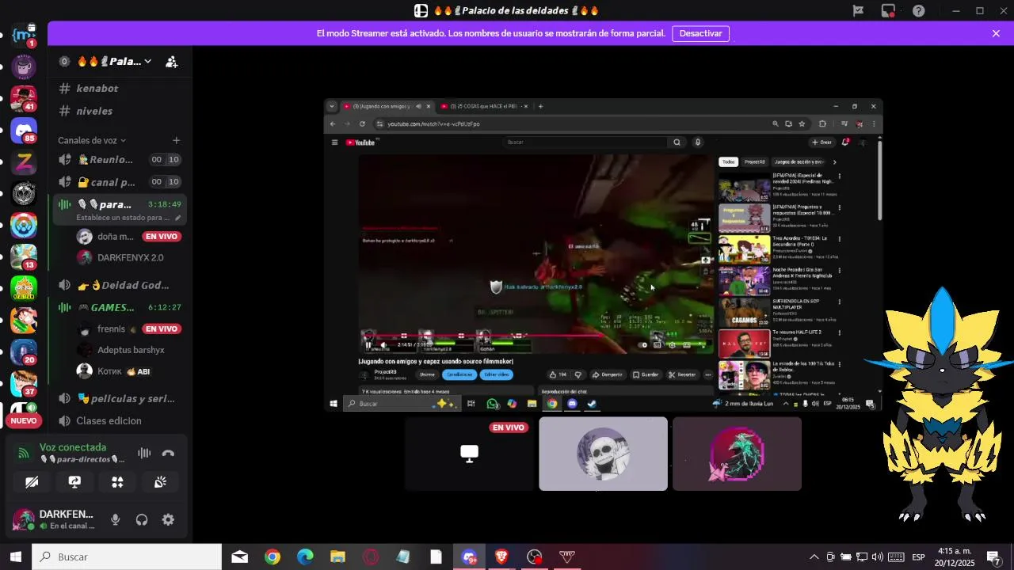
Task: Open the connection quality signal icon
Action: pyautogui.click(x=24, y=453)
